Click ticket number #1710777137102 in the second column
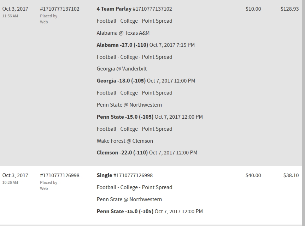The height and width of the screenshot is (226, 305). click(x=59, y=9)
